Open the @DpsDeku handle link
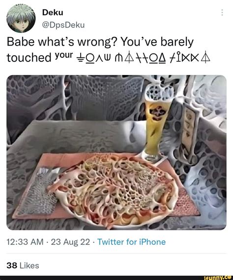 [x=63, y=25]
